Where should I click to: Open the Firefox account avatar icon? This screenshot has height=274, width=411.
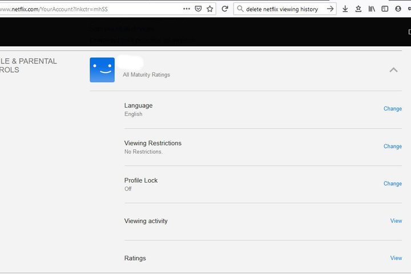(x=398, y=9)
